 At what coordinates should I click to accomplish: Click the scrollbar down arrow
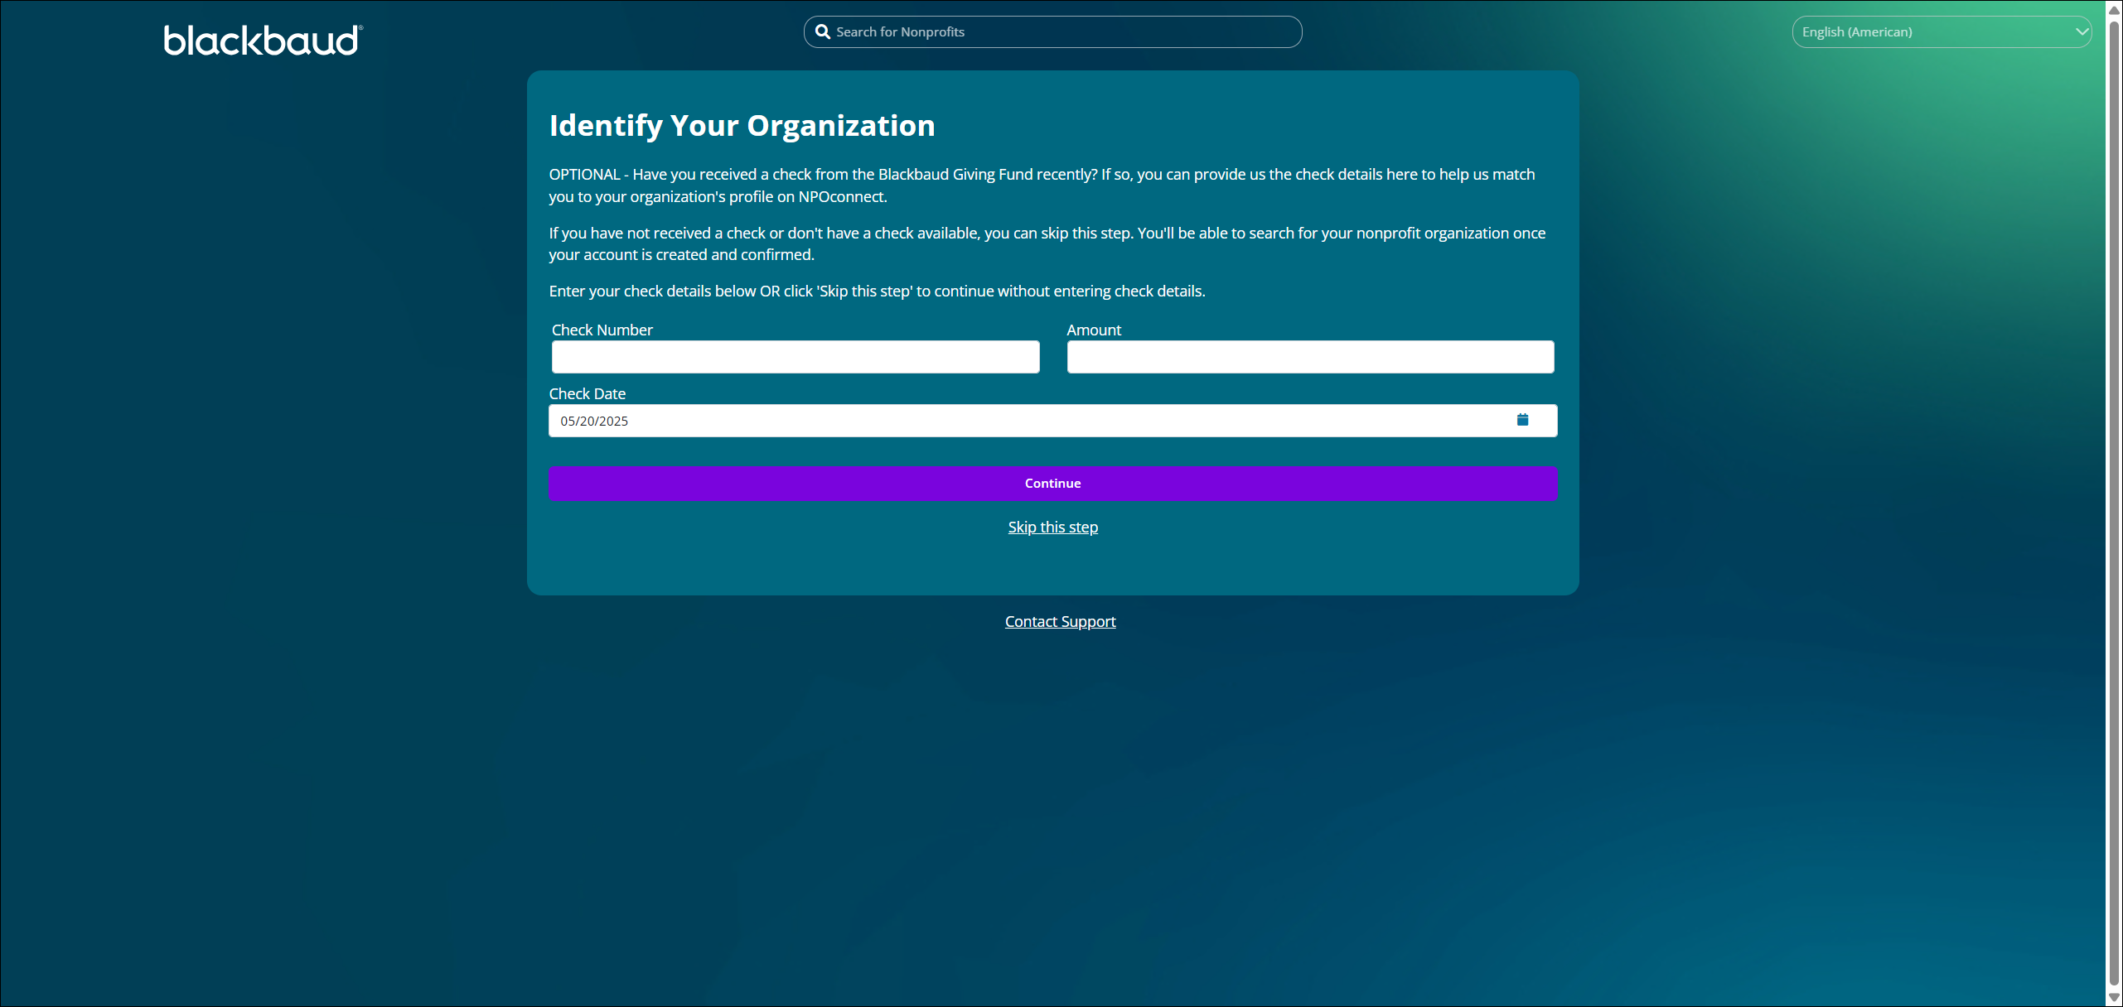(2114, 997)
